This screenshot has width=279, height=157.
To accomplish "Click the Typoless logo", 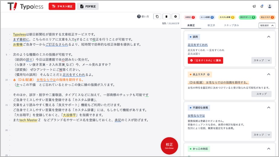I will 25,6.
